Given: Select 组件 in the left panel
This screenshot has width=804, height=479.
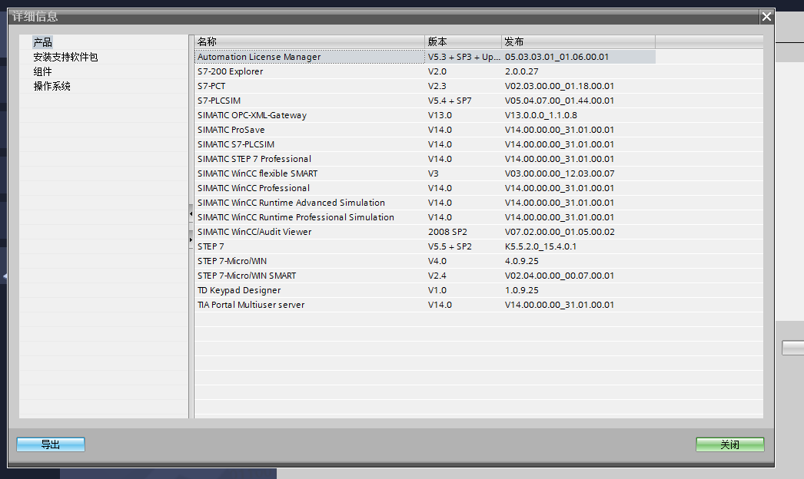Looking at the screenshot, I should click(43, 71).
